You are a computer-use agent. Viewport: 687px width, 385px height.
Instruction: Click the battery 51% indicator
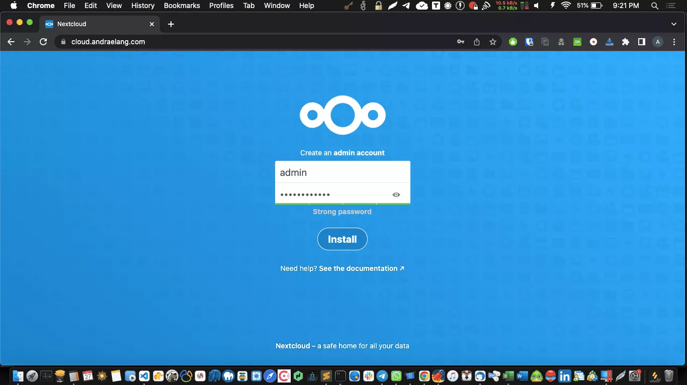[589, 6]
